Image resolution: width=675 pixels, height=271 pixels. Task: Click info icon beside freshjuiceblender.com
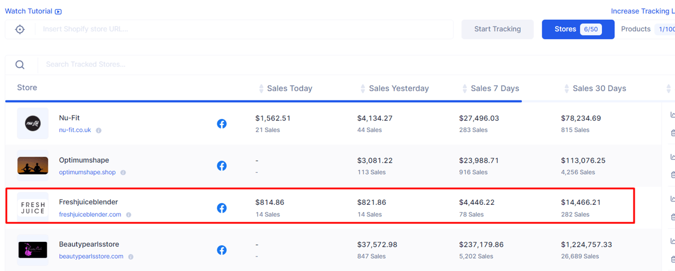point(128,214)
